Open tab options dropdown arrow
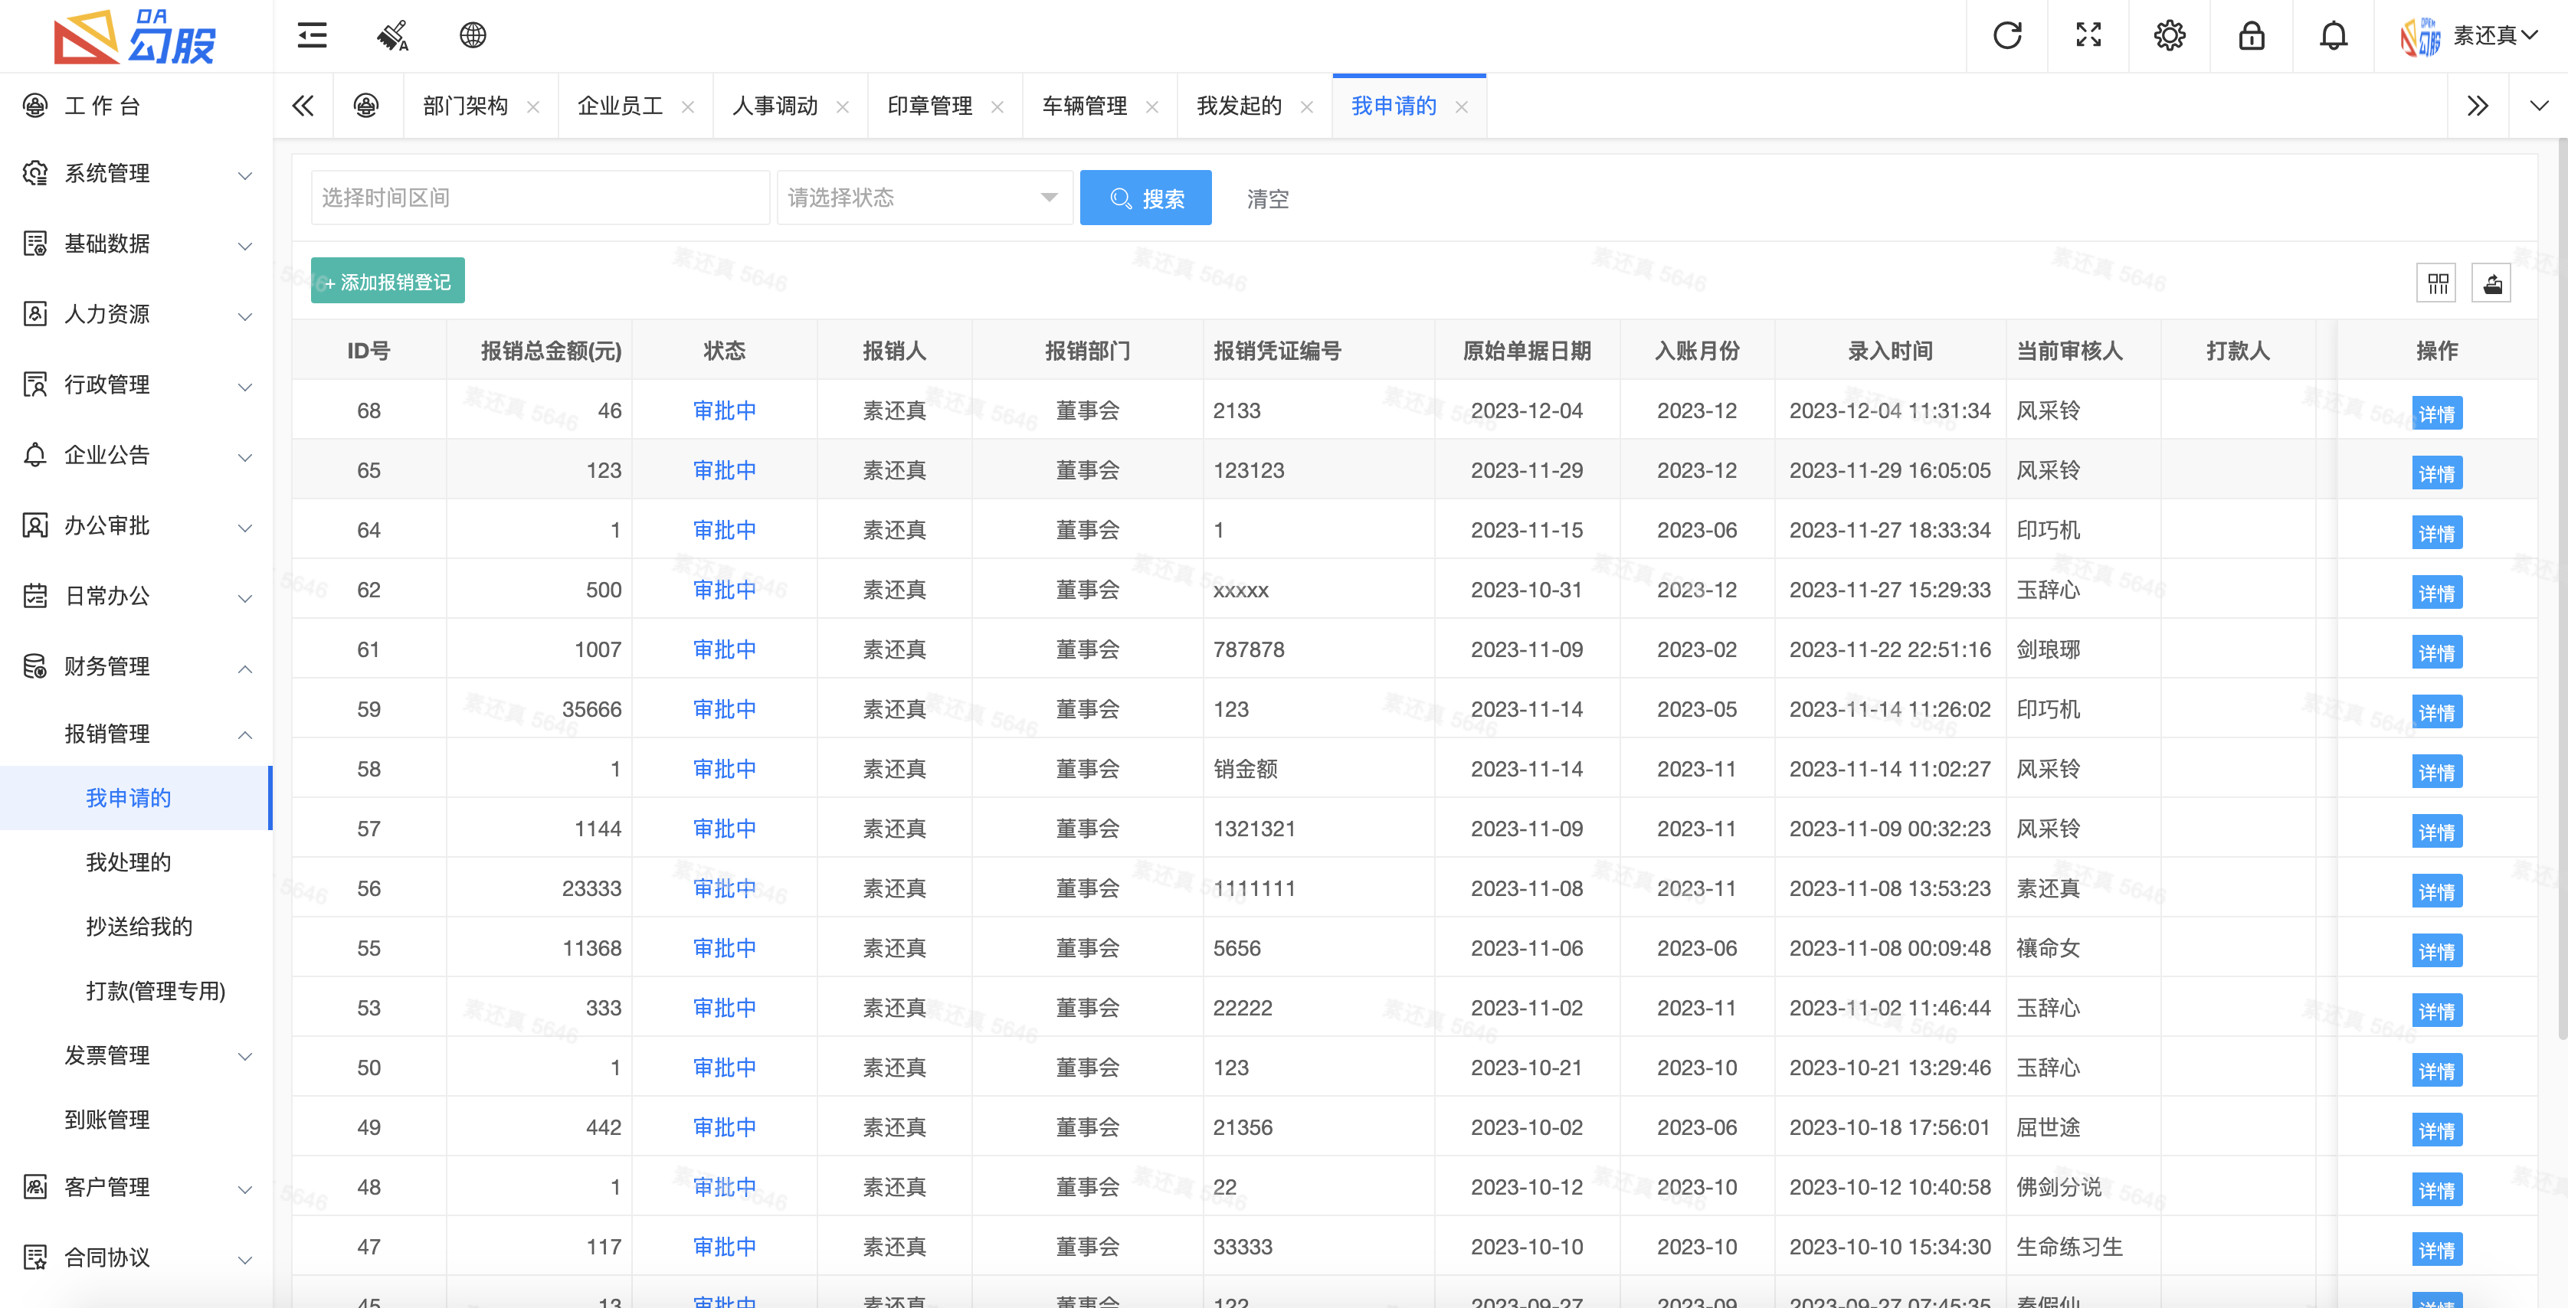The image size is (2568, 1308). 2538,106
